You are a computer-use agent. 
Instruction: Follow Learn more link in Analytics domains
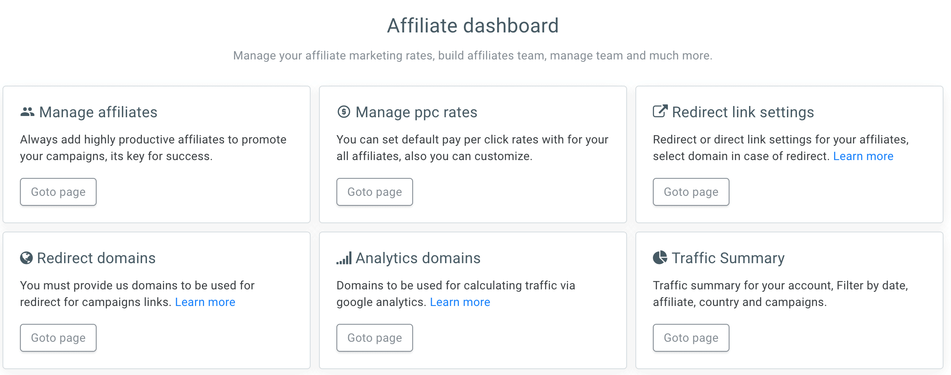tap(460, 302)
